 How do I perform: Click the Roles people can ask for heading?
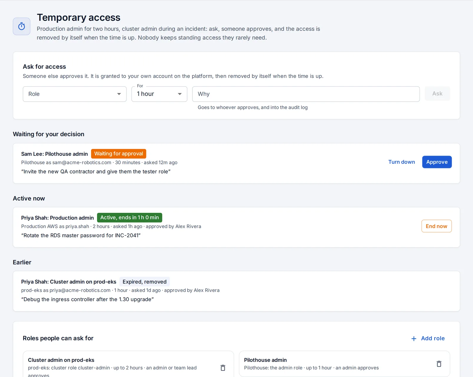[58, 338]
